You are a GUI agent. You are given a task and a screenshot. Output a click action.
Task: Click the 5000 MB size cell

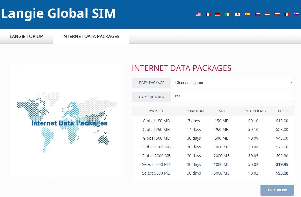click(222, 173)
